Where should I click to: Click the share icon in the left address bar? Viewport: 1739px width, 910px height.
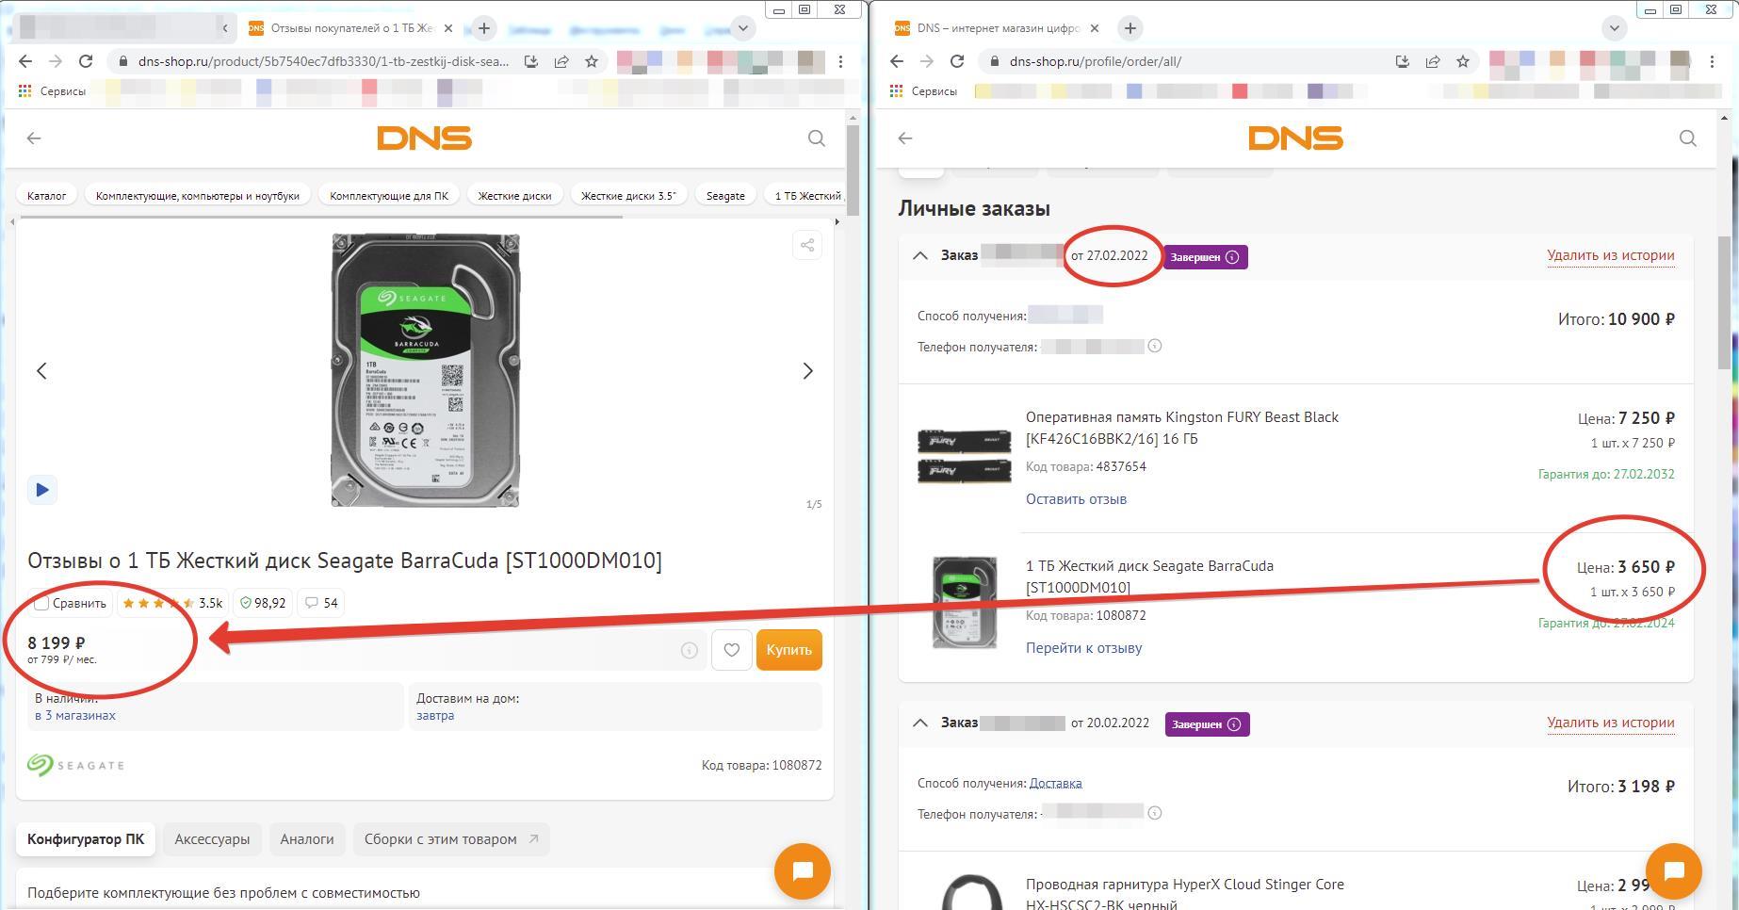[561, 61]
